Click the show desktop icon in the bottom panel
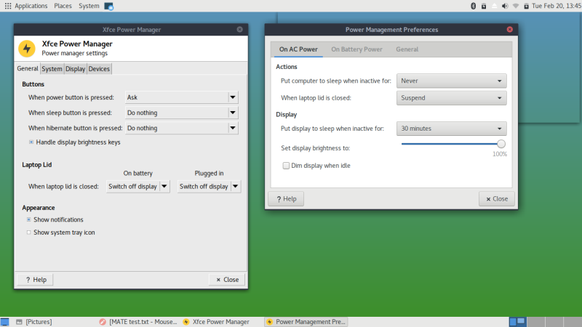Image resolution: width=582 pixels, height=327 pixels. pyautogui.click(x=5, y=321)
